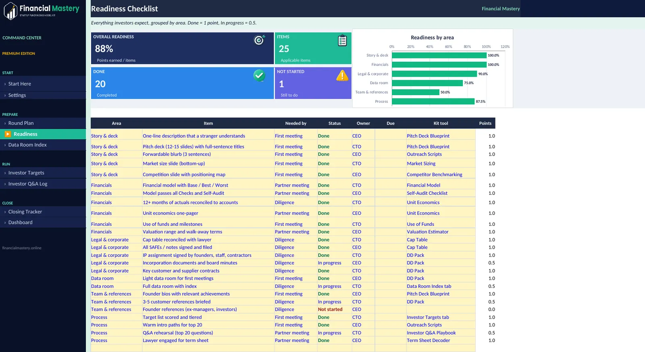Go to Round Plan in sidebar
This screenshot has height=352, width=645.
pyautogui.click(x=43, y=123)
